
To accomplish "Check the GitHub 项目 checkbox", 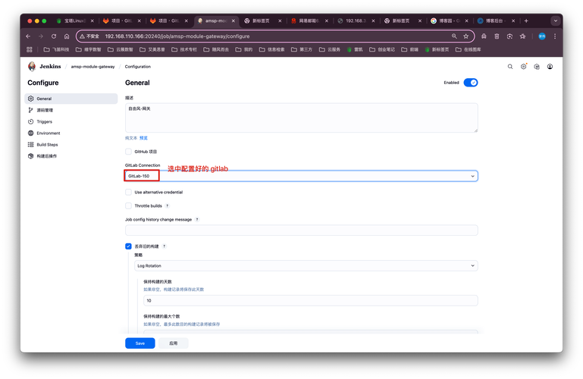I will (128, 152).
